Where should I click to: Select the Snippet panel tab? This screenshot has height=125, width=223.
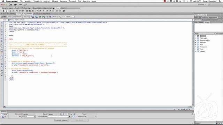(207, 22)
